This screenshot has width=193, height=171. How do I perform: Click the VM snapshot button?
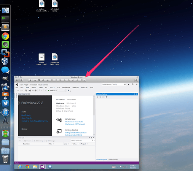point(21,80)
